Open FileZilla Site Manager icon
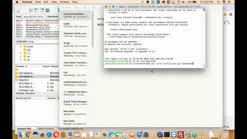The width and height of the screenshot is (247, 139). [x=18, y=10]
